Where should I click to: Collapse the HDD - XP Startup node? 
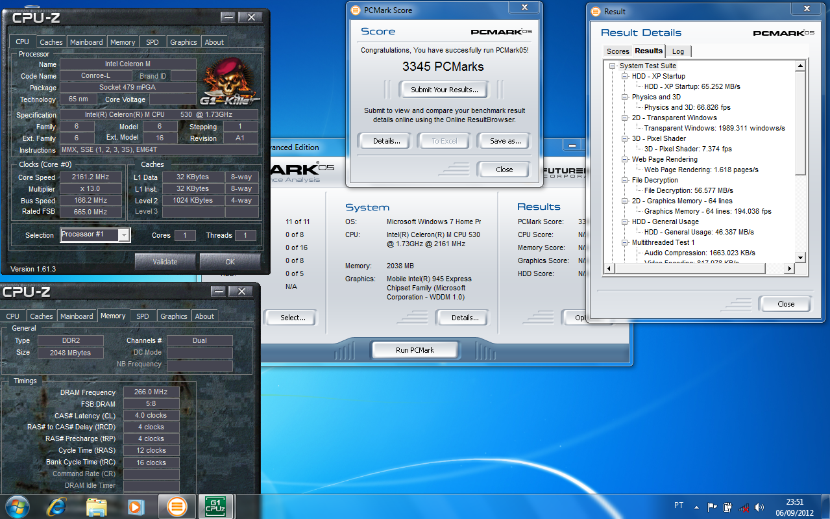pyautogui.click(x=626, y=76)
